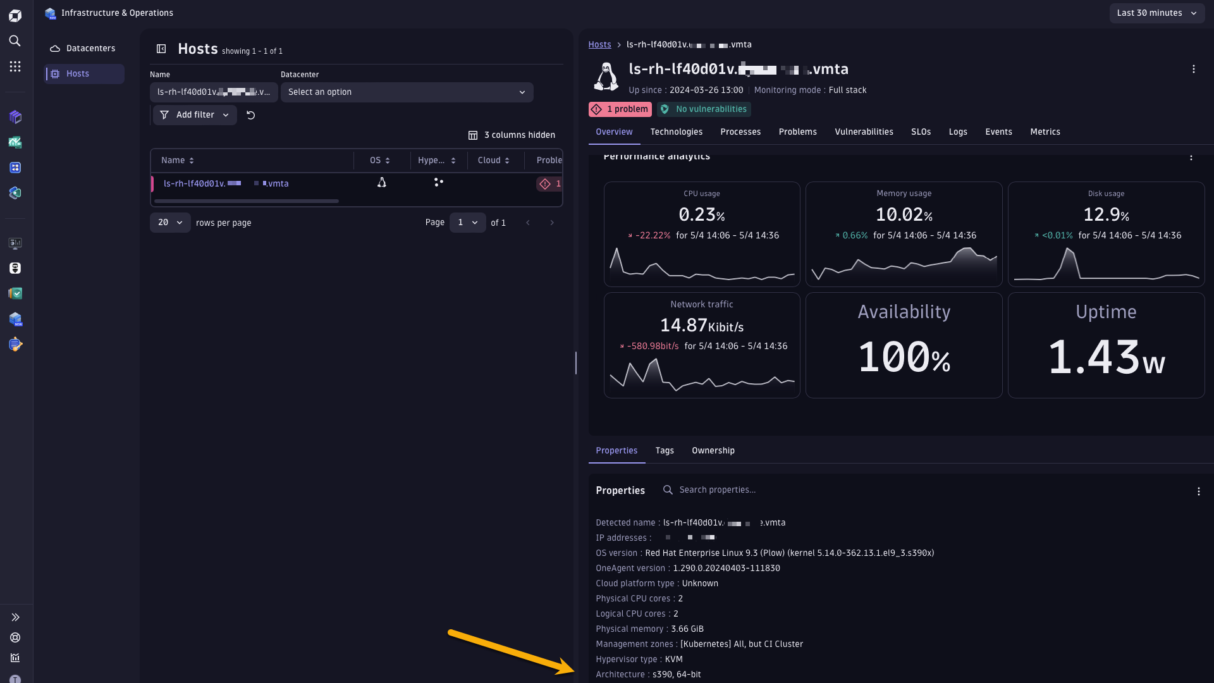Click the No vulnerabilities status badge

pyautogui.click(x=704, y=109)
